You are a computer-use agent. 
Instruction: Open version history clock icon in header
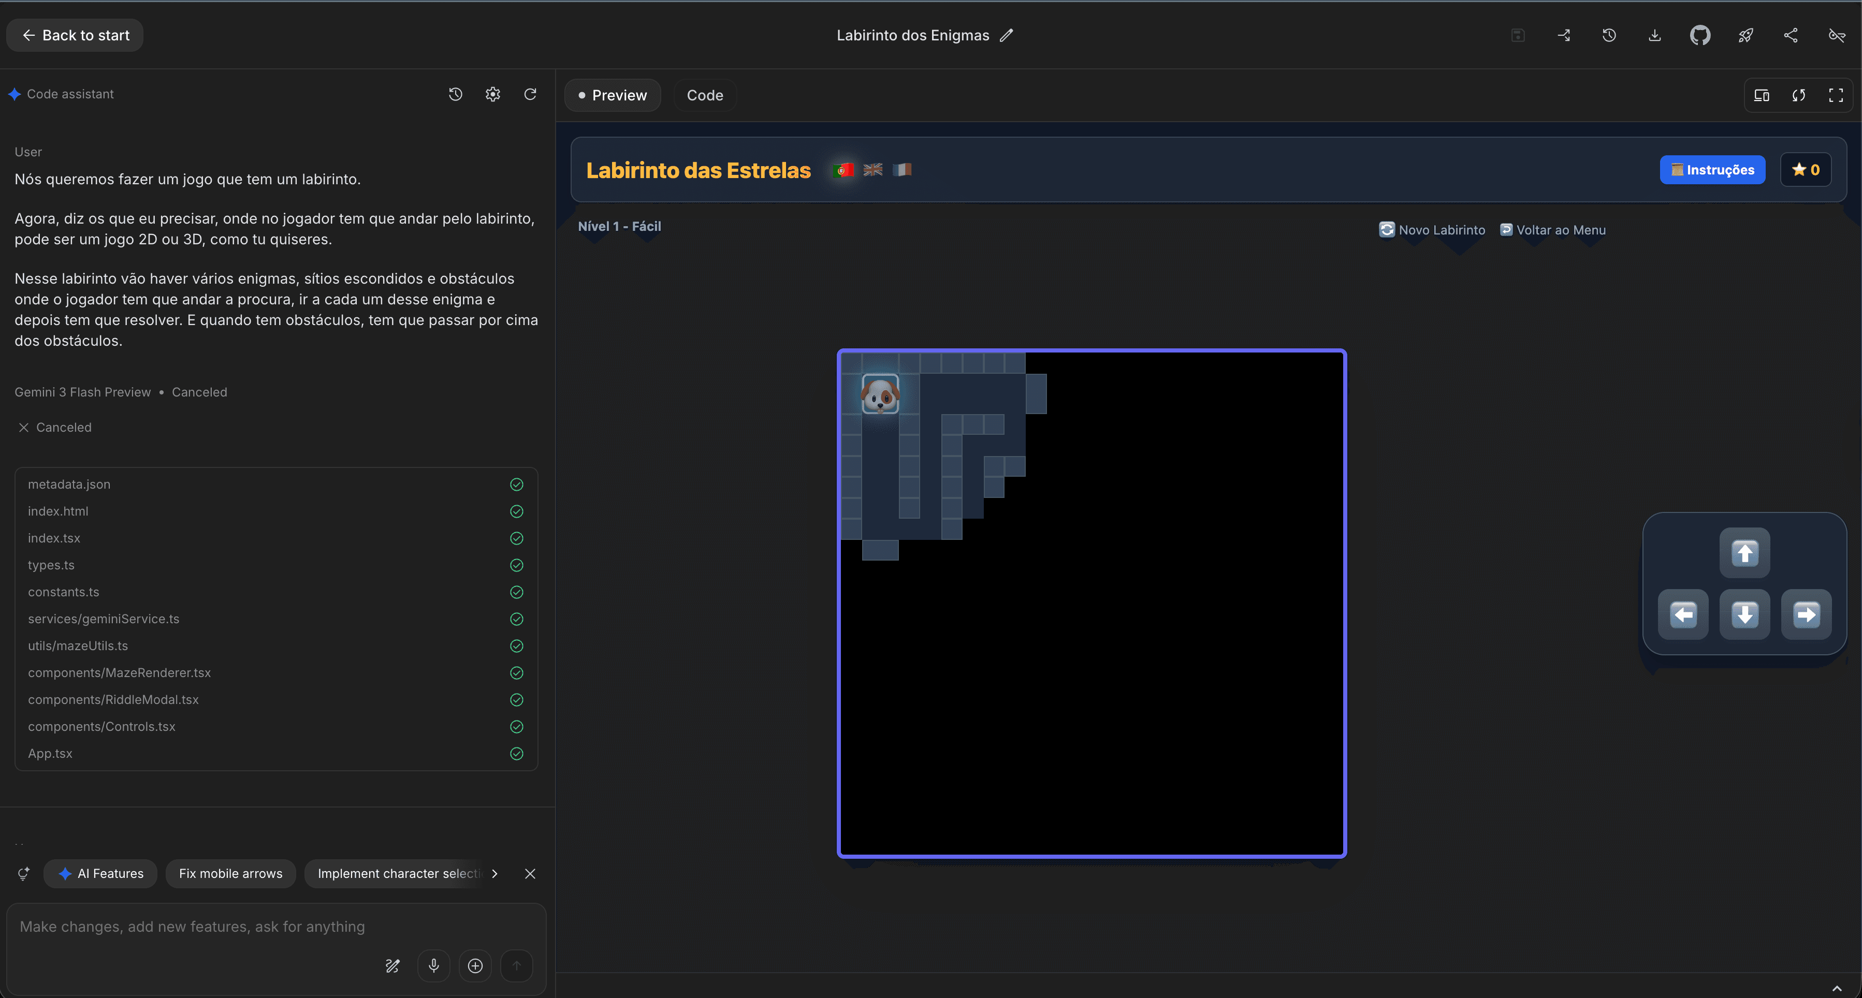coord(1609,35)
